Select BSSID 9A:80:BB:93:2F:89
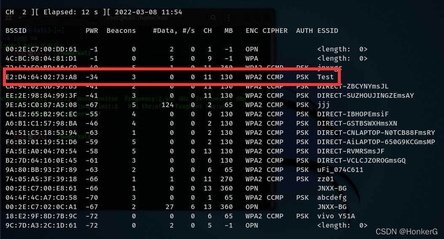 (x=41, y=170)
